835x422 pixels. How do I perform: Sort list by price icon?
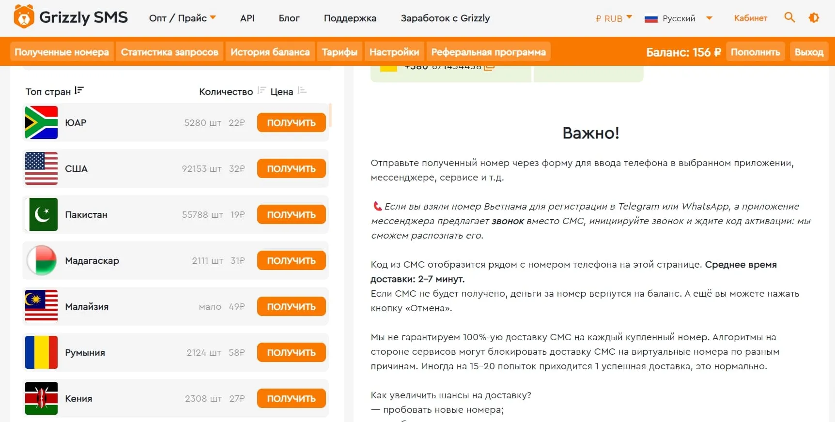[x=302, y=90]
